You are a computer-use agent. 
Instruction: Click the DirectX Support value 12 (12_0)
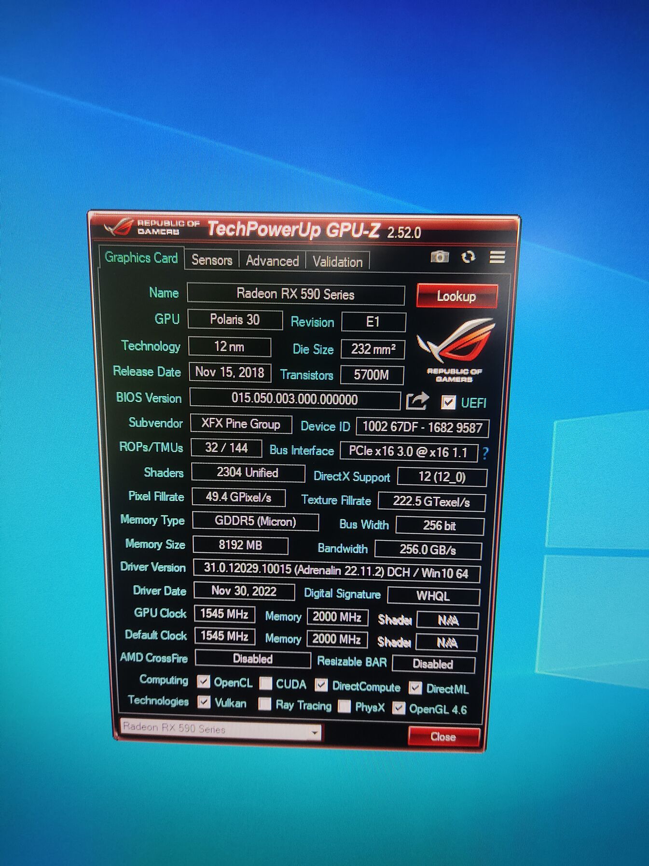[442, 477]
